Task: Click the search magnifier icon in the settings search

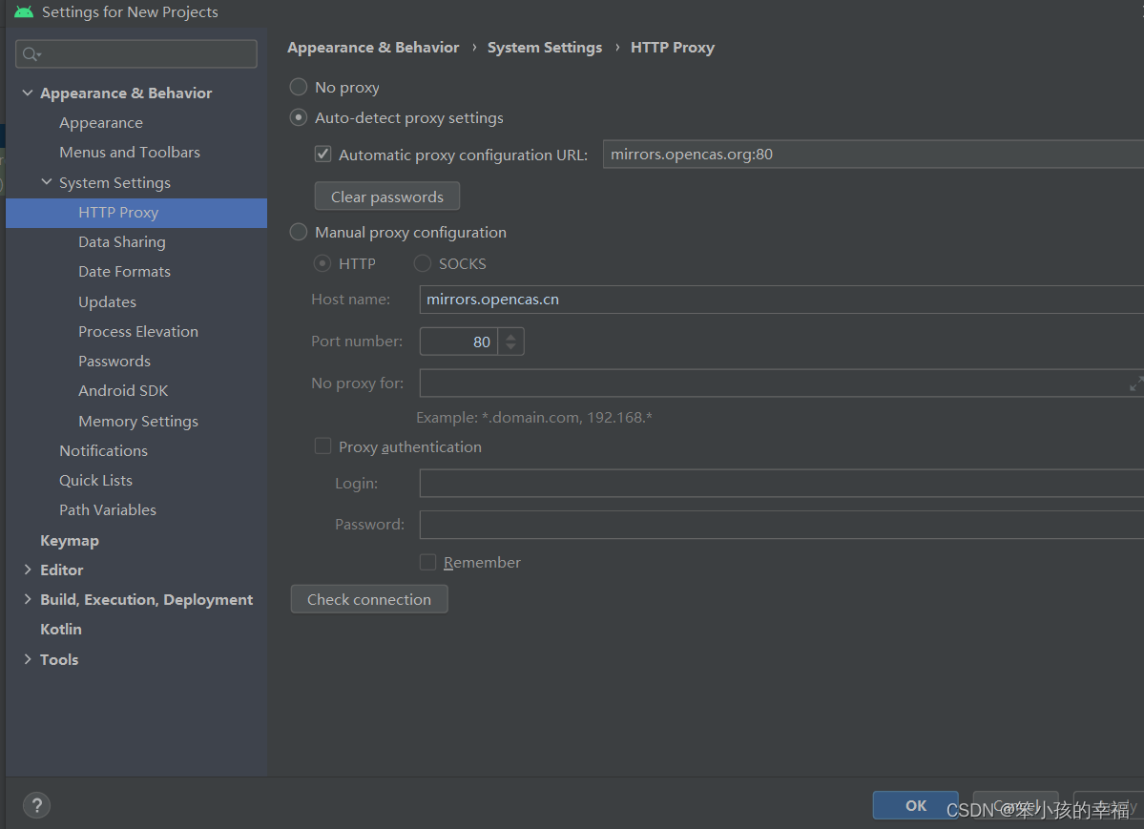Action: tap(31, 54)
